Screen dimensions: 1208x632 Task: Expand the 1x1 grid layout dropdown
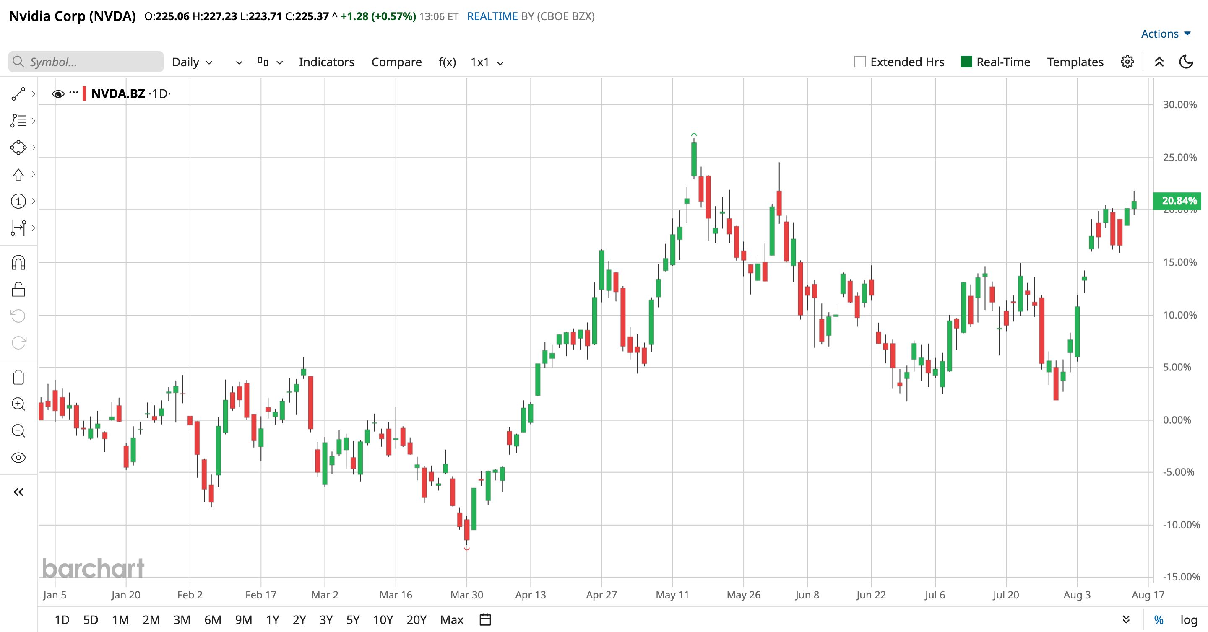pos(487,62)
